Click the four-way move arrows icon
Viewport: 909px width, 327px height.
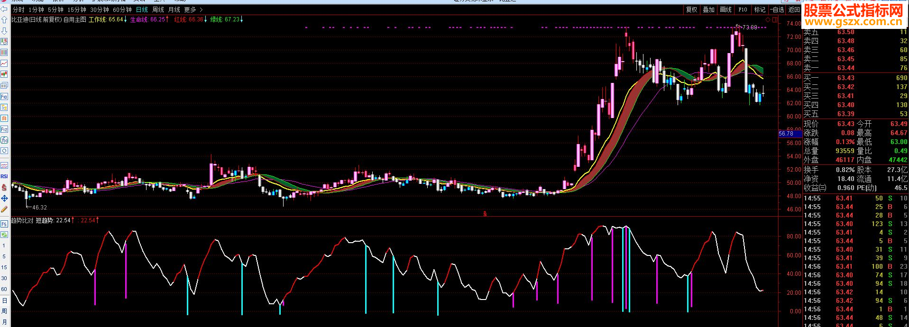tap(4, 198)
